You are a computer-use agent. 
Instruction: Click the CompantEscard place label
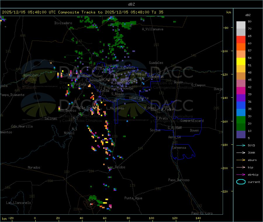pyautogui.click(x=192, y=121)
